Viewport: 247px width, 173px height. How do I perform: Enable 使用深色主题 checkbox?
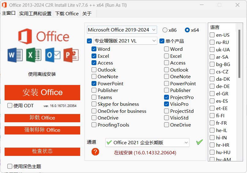[x=10, y=166]
